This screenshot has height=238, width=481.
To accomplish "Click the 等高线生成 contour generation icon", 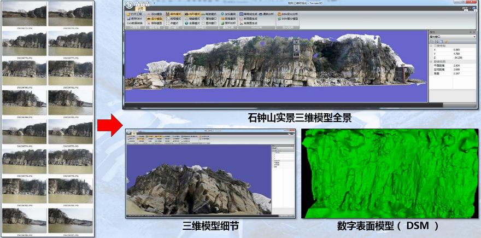I will coord(242,14).
